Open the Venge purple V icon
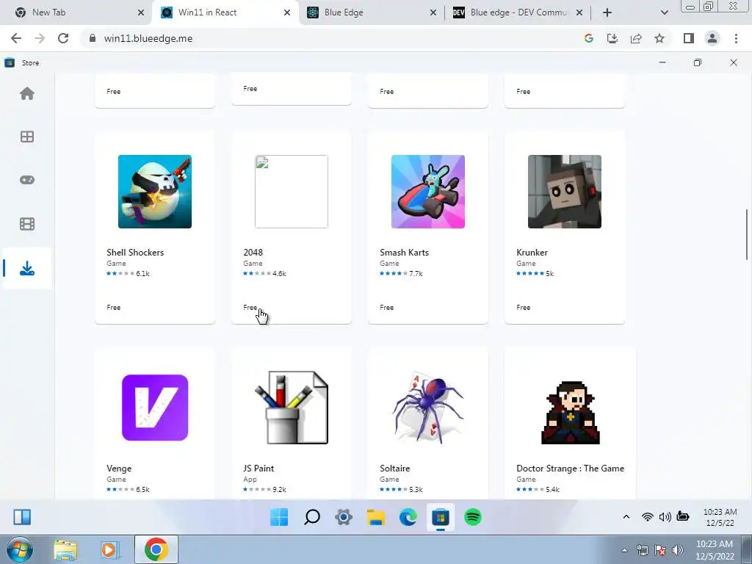 point(155,408)
